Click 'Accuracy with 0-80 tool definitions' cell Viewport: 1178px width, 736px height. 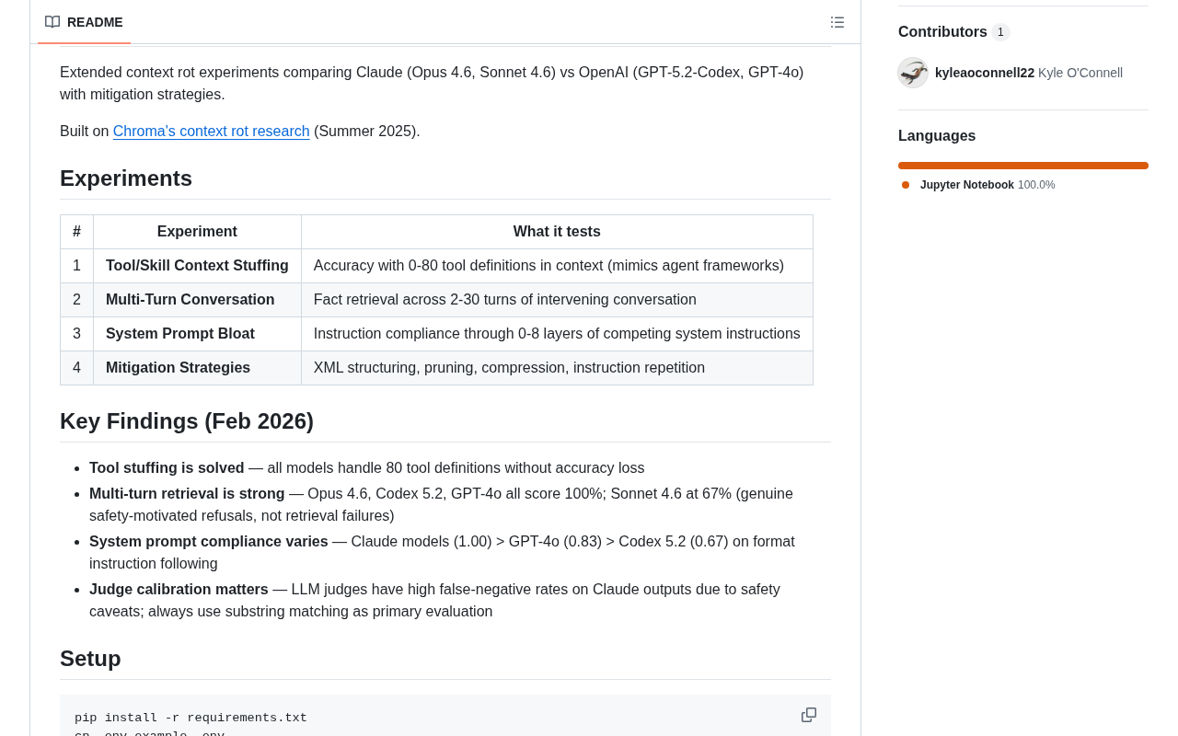click(557, 266)
